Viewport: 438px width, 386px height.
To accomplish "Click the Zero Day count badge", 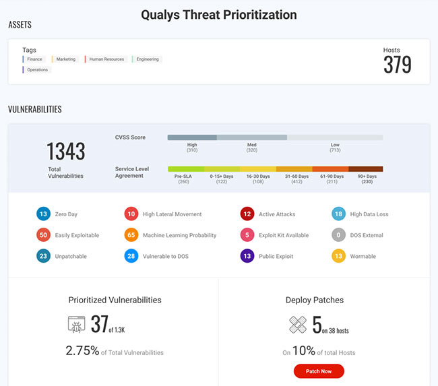I will pos(43,214).
